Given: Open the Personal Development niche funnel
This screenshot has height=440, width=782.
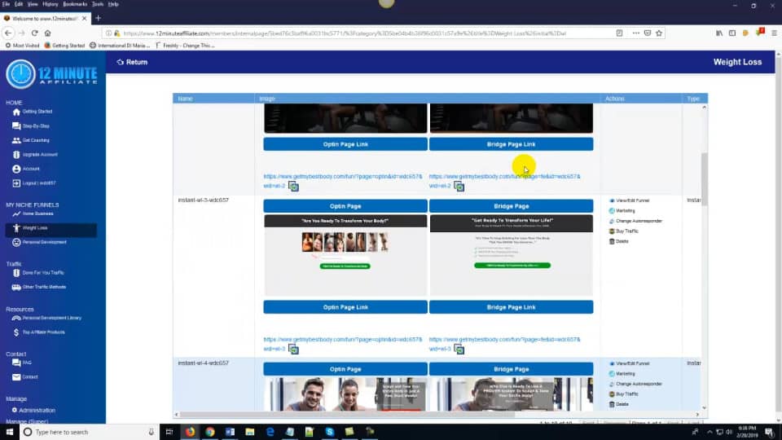Looking at the screenshot, I should point(39,243).
